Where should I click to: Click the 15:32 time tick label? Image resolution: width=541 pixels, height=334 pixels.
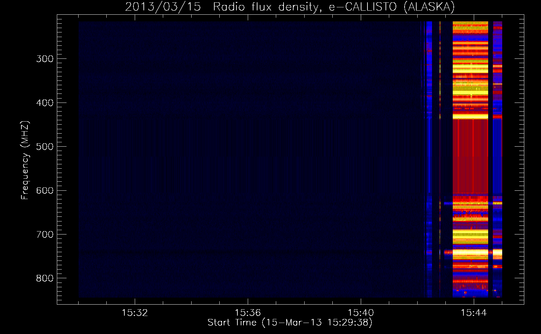[135, 313]
